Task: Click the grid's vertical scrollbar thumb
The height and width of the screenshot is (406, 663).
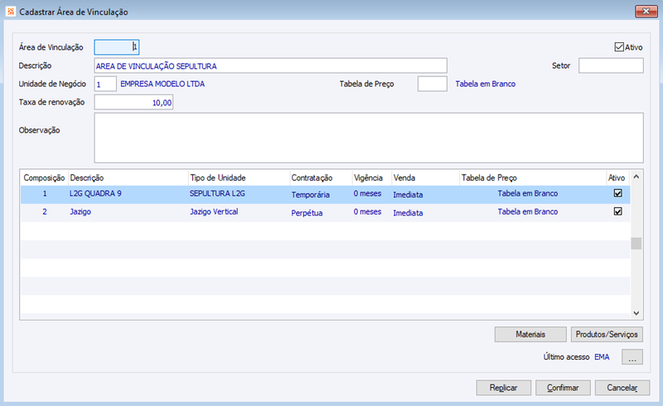Action: point(636,243)
